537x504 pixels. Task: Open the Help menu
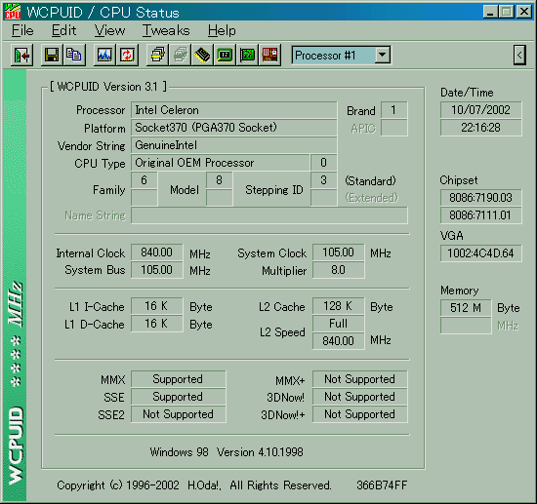(222, 30)
